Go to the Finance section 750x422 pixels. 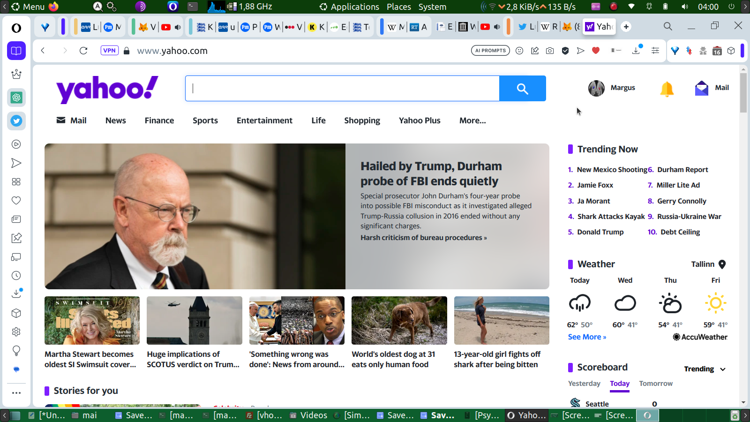159,121
